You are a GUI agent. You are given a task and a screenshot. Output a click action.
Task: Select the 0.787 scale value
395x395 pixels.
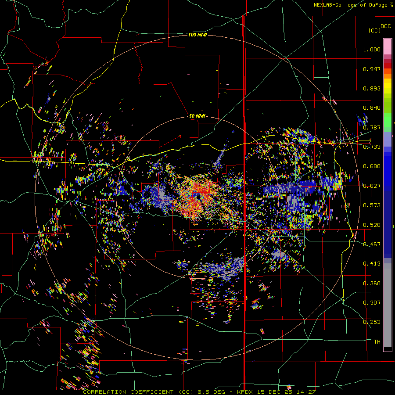pos(372,127)
